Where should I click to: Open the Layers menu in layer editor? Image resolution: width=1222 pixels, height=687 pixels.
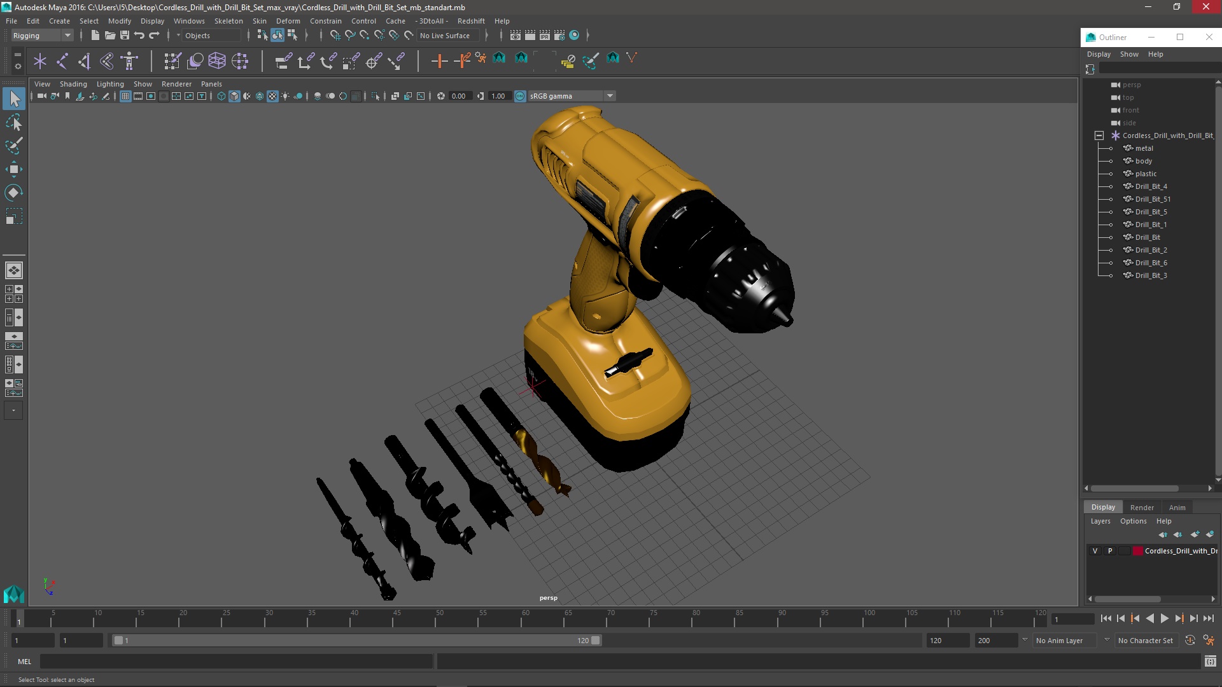pyautogui.click(x=1100, y=521)
